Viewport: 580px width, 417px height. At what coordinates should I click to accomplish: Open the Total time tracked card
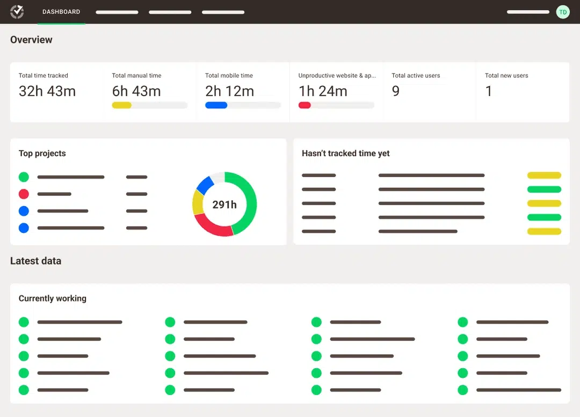pyautogui.click(x=56, y=91)
